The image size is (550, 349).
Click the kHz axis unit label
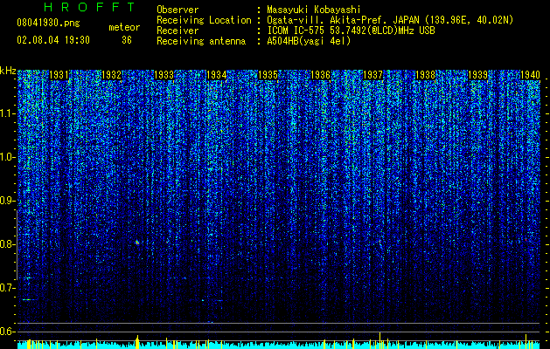(x=8, y=71)
